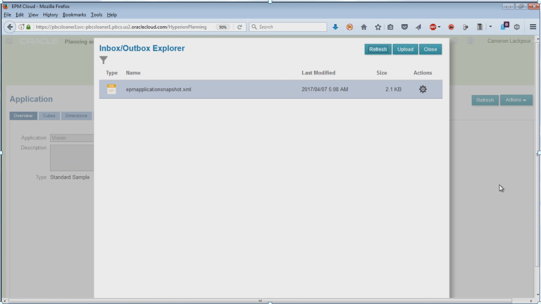Switch to the Overview tab

coord(23,116)
